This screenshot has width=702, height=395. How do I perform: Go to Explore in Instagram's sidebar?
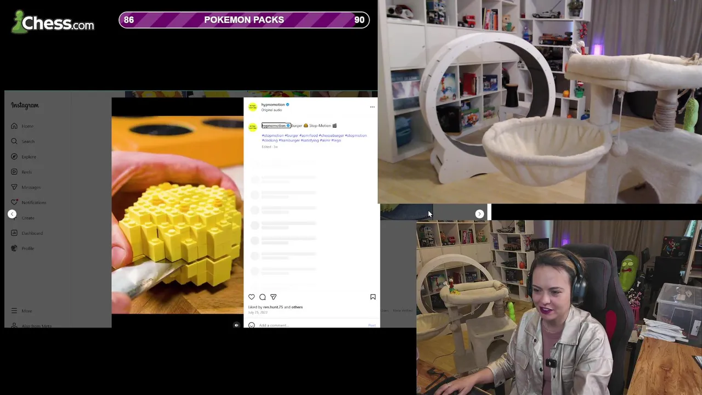24,157
